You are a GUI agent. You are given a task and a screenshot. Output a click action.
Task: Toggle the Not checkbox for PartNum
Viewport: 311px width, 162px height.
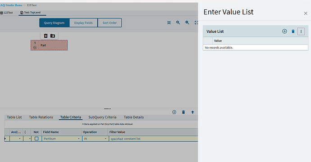[x=37, y=139]
